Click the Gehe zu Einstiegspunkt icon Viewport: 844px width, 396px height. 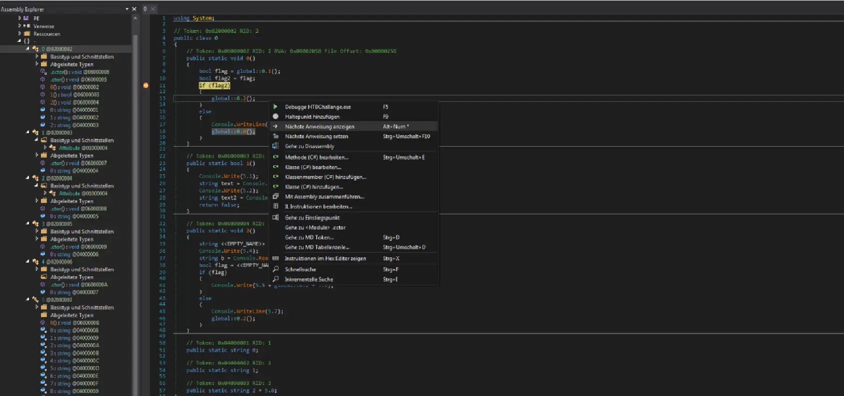click(x=275, y=217)
